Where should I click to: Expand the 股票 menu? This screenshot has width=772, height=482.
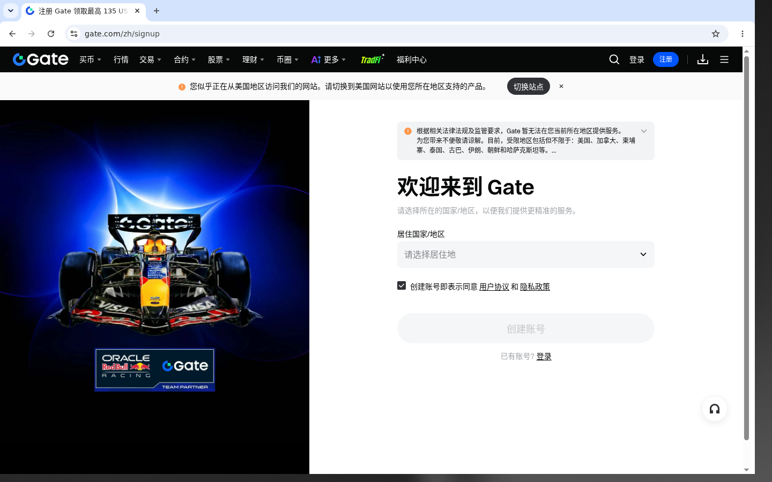click(x=219, y=59)
